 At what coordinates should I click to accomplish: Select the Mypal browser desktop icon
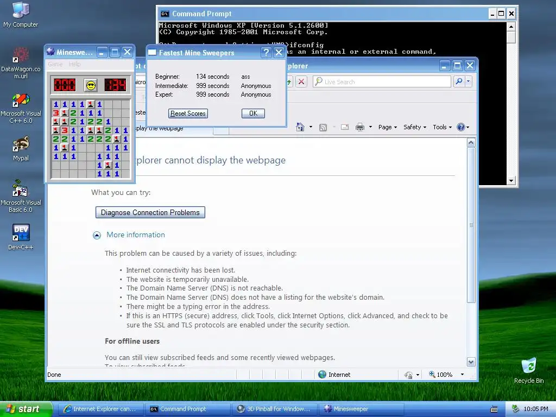[21, 148]
